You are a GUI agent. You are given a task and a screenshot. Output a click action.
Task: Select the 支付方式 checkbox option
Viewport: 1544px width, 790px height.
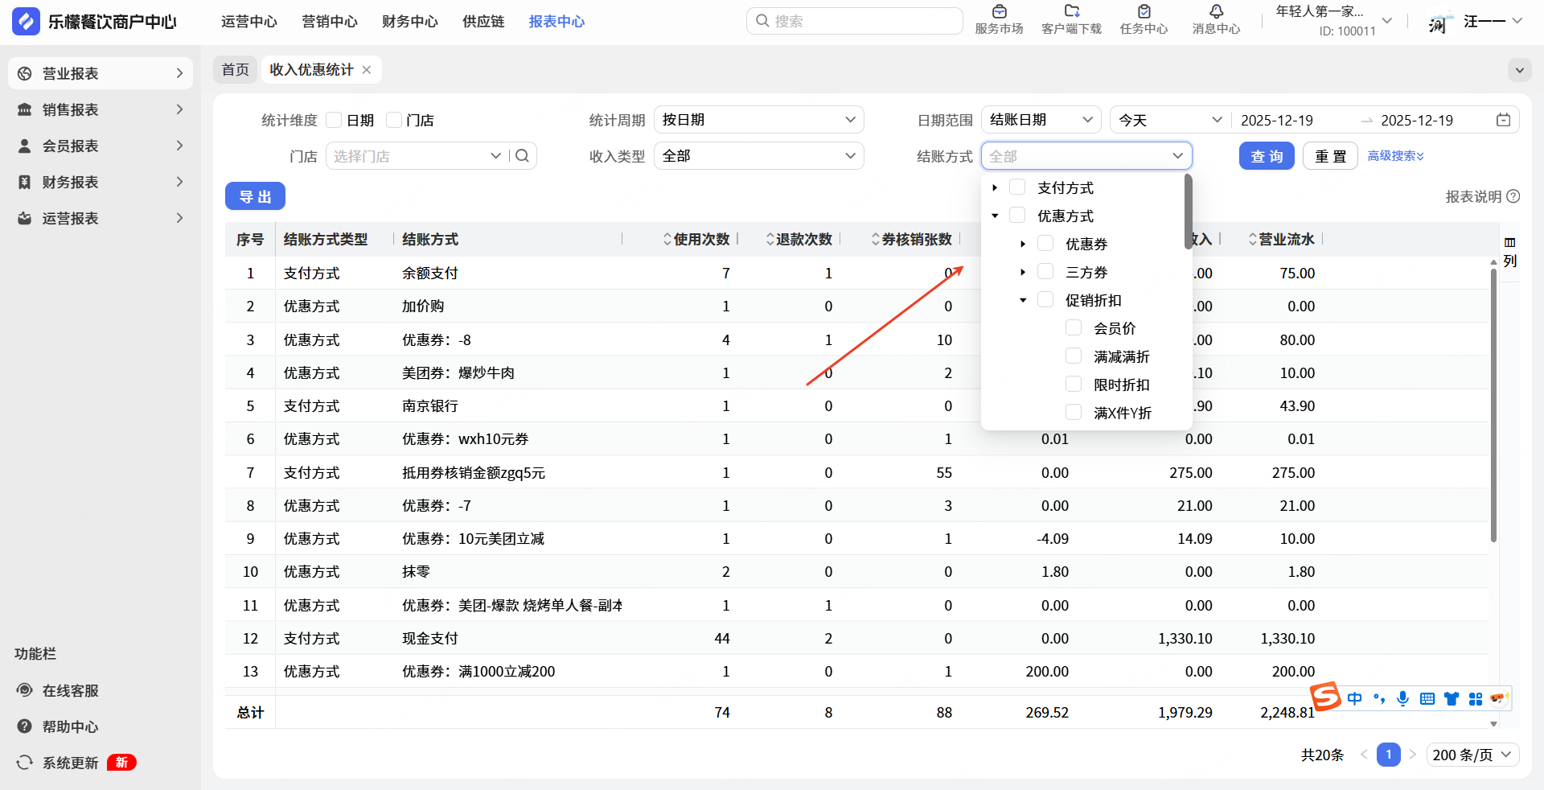[x=1017, y=187]
